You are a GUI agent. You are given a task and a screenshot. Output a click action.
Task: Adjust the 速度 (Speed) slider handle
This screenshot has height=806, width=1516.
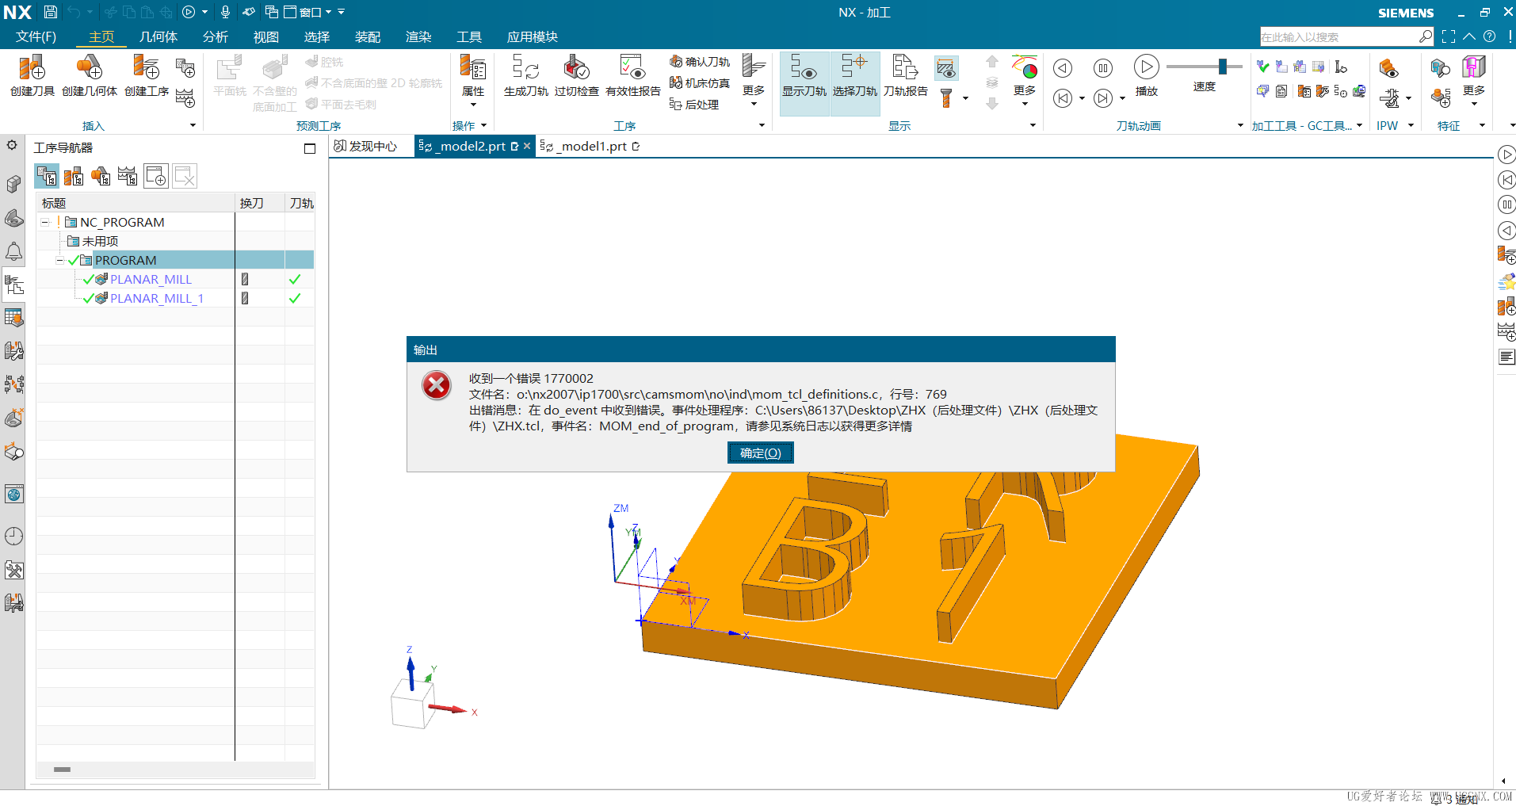point(1223,67)
